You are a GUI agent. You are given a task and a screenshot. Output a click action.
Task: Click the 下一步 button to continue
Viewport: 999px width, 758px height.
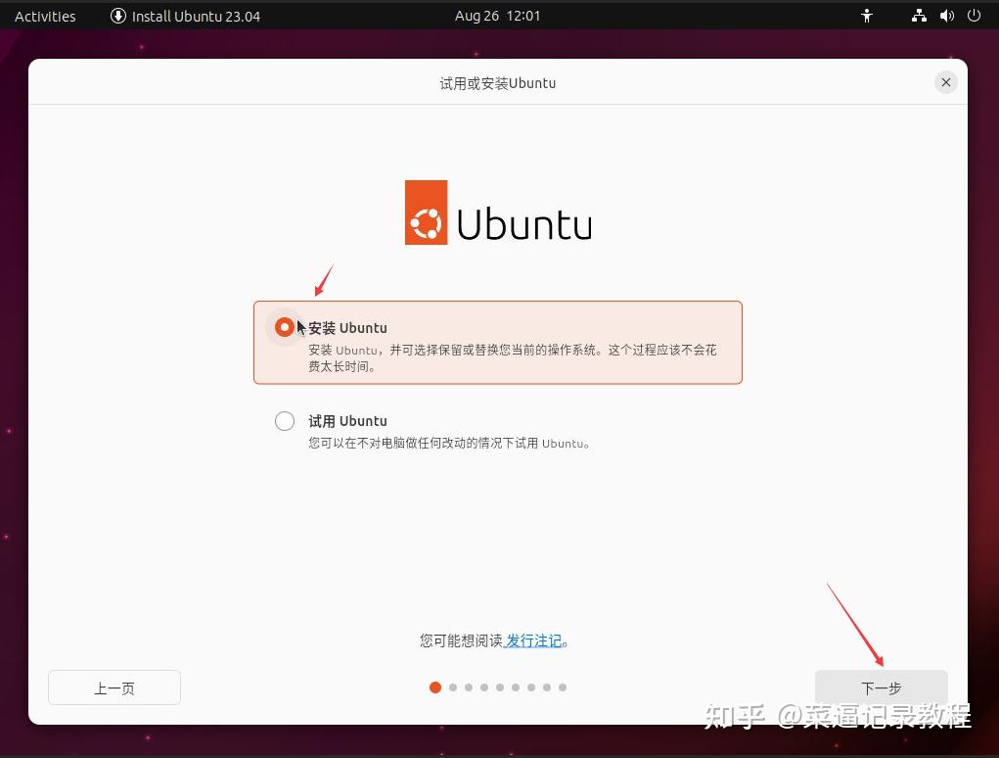click(x=881, y=687)
